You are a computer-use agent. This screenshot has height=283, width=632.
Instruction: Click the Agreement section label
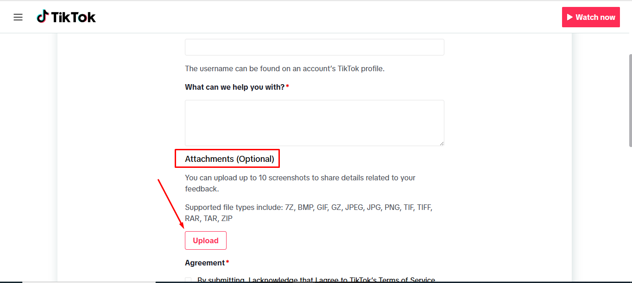(205, 262)
